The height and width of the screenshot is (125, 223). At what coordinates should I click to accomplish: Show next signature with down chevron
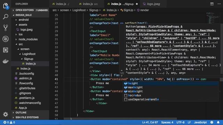tap(122, 76)
